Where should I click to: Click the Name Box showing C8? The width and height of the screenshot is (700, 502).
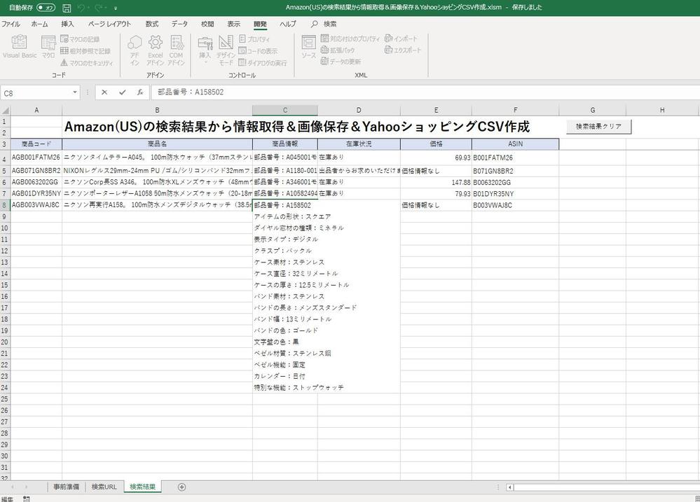click(x=36, y=93)
